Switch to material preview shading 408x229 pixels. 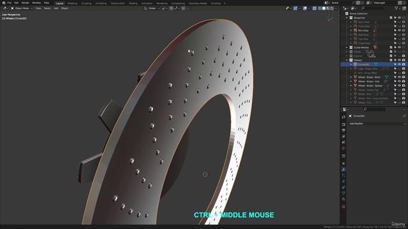[x=328, y=8]
